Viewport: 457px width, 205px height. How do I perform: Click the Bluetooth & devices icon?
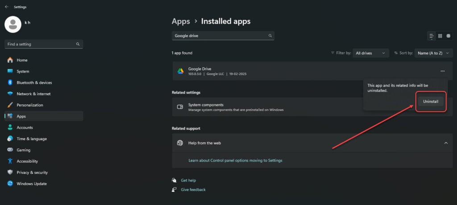(x=10, y=83)
